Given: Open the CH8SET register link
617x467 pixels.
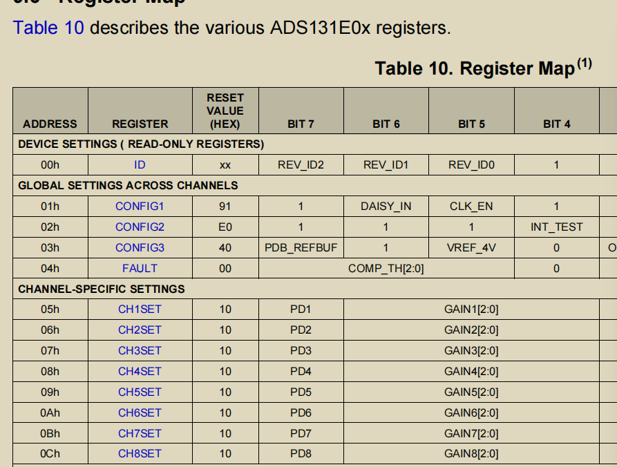Looking at the screenshot, I should [x=140, y=454].
